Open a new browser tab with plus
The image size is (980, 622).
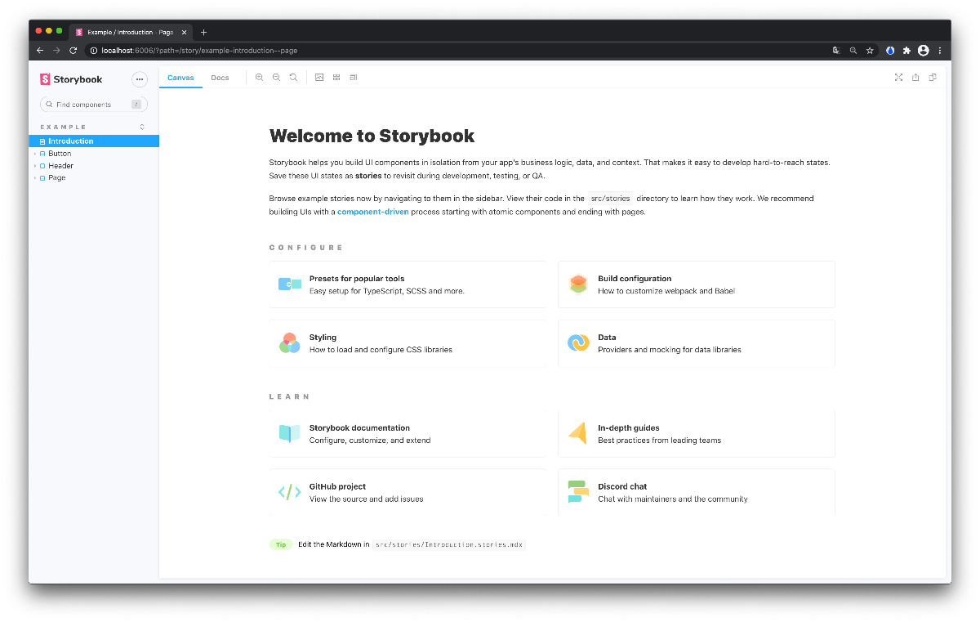(203, 32)
